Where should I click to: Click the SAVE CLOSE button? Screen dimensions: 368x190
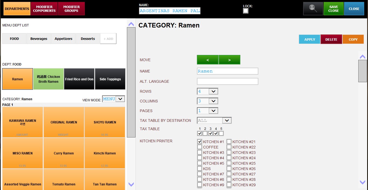[x=334, y=9]
